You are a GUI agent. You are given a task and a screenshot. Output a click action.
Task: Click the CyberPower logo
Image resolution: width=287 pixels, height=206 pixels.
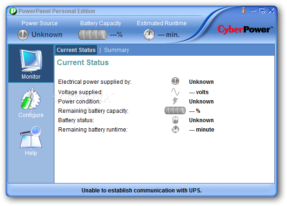click(245, 29)
